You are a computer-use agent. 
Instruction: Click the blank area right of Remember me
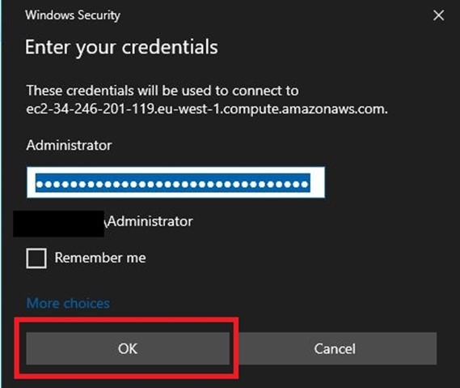[x=293, y=258]
